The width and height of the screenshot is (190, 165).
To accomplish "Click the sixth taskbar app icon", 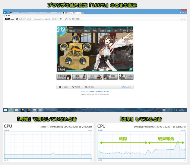I will [x=34, y=110].
